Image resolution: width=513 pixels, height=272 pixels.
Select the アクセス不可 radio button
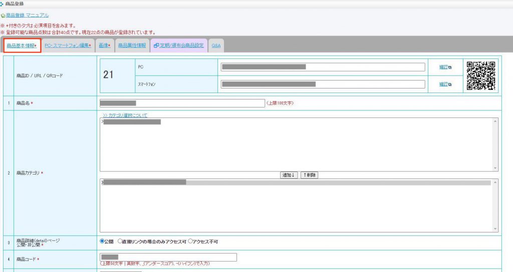coord(190,241)
